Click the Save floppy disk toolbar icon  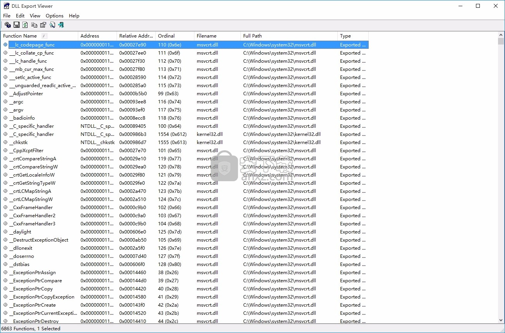tap(17, 25)
